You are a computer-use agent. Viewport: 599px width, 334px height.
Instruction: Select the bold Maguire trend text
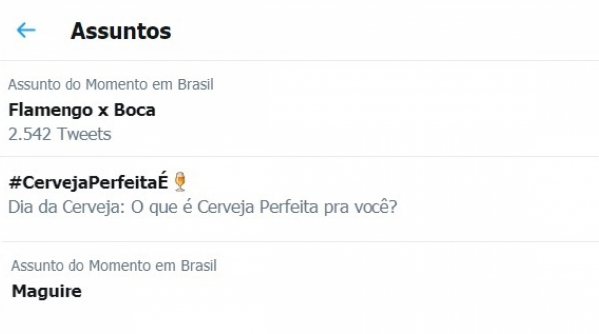[x=45, y=291]
